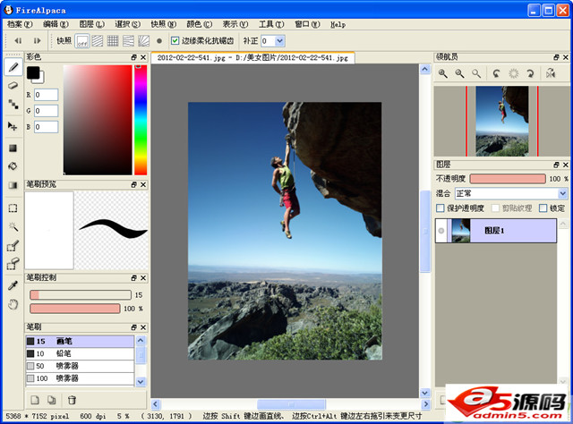Select the grid snap icon
Image resolution: width=573 pixels, height=424 pixels.
[x=114, y=41]
